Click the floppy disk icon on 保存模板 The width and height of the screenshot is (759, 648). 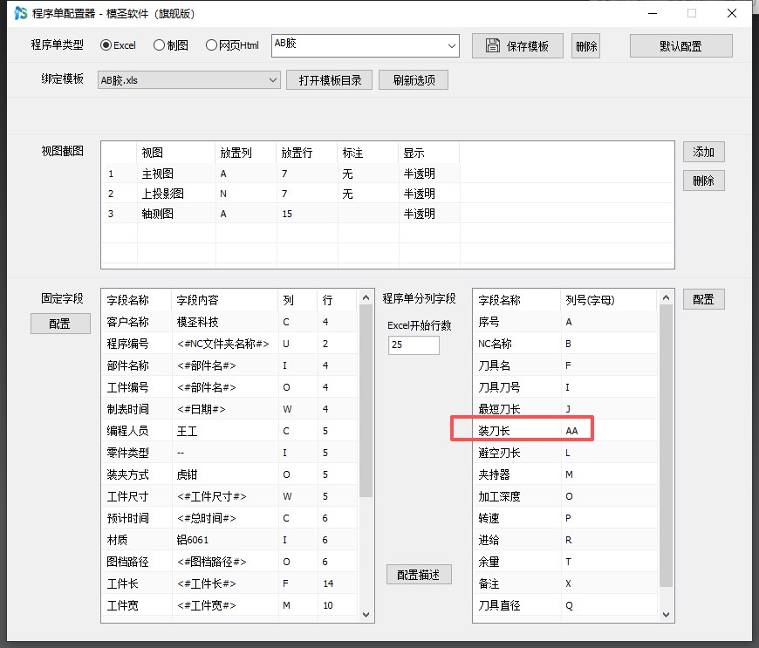(492, 45)
